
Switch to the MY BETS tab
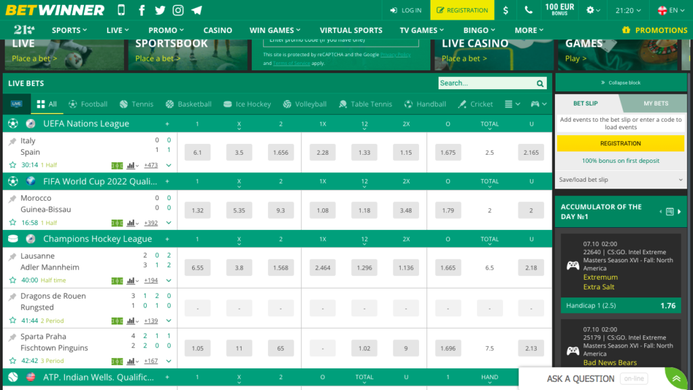click(x=656, y=103)
